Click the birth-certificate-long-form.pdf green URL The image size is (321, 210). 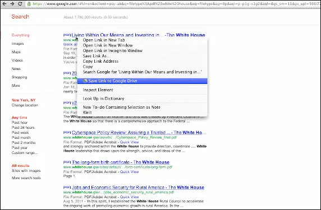(x=118, y=167)
